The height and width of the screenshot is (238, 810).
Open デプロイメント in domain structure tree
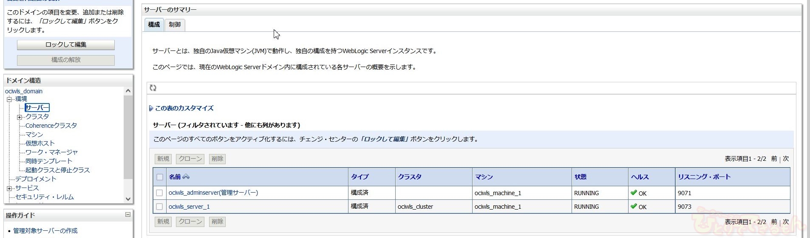[x=36, y=179]
